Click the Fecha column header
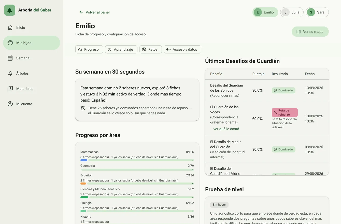 click(x=310, y=74)
